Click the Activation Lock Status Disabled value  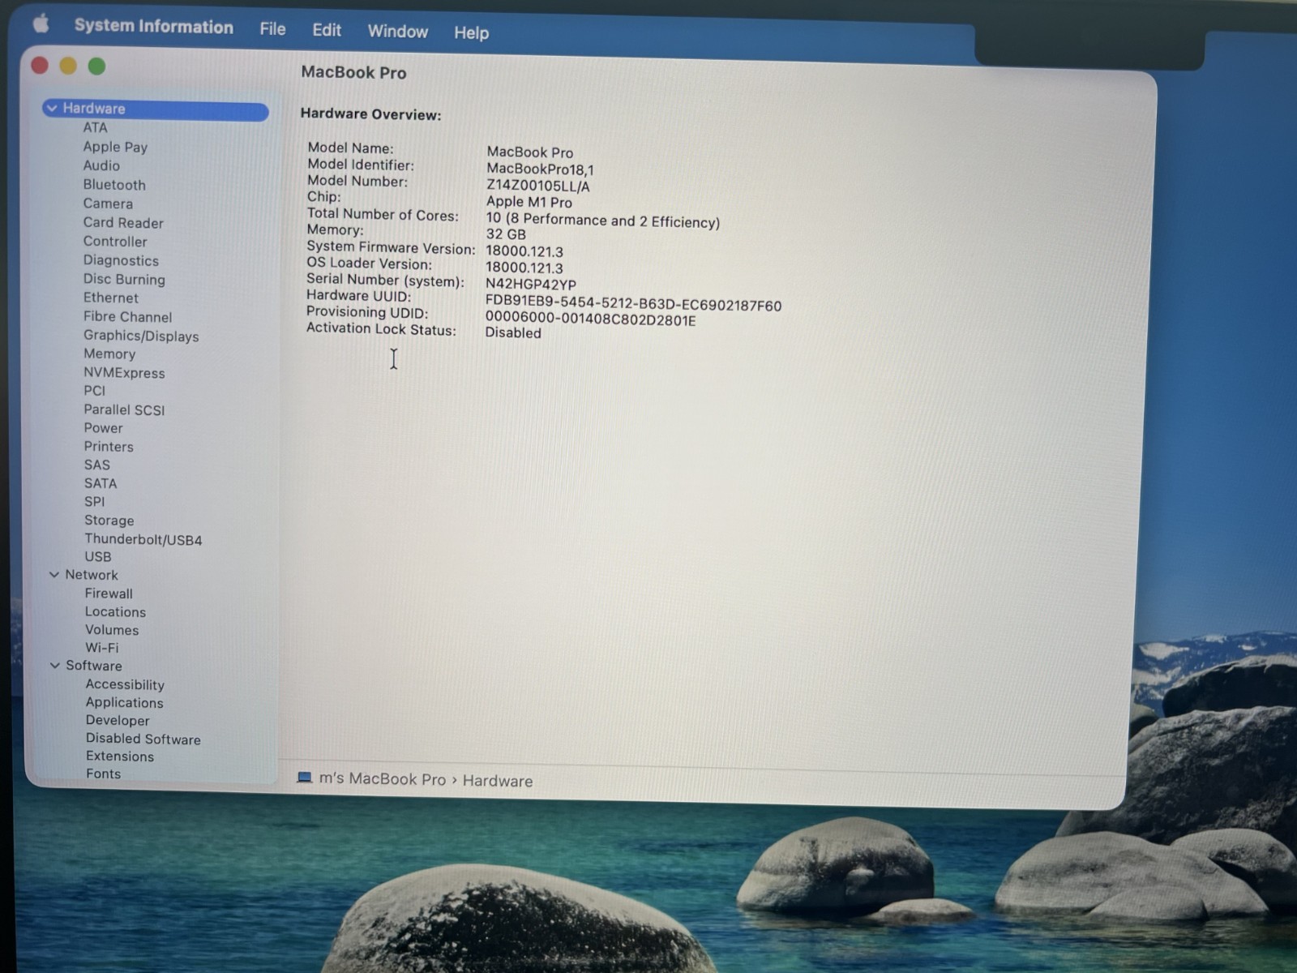click(513, 332)
